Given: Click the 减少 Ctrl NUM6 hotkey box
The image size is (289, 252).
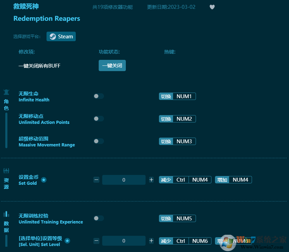Looking at the screenshot, I should tap(185, 241).
